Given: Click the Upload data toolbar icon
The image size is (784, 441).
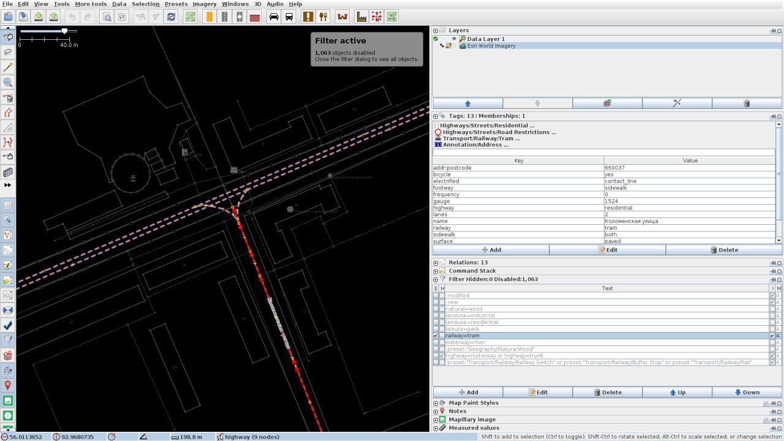Looking at the screenshot, I should [53, 17].
